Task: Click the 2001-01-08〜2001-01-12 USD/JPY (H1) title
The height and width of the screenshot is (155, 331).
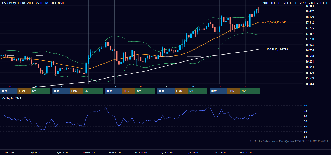Action: coord(295,3)
